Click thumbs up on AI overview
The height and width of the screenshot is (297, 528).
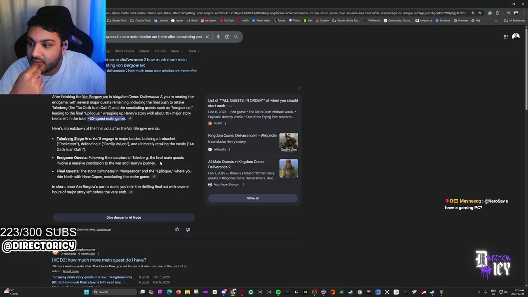pyautogui.click(x=177, y=229)
